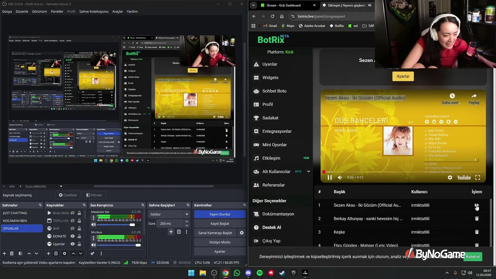Expand Alt Kullanıcılar submenu
Screen dimensions: 496x279
[309, 171]
